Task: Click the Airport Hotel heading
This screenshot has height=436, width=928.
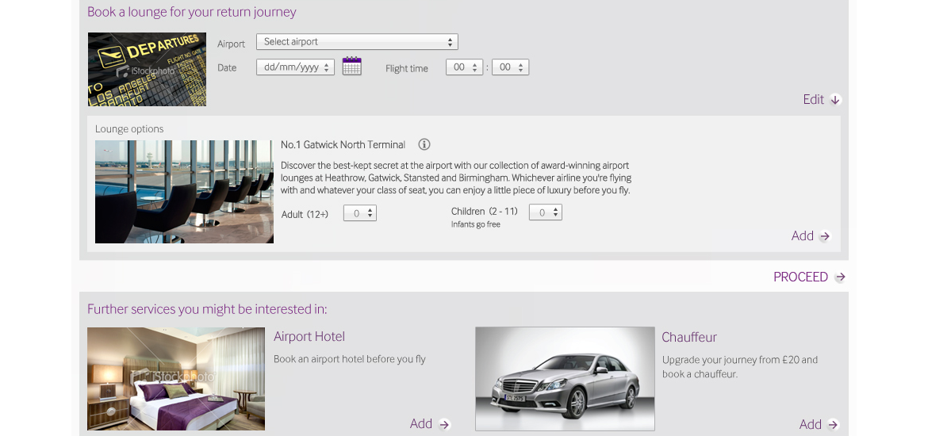Action: pos(309,337)
